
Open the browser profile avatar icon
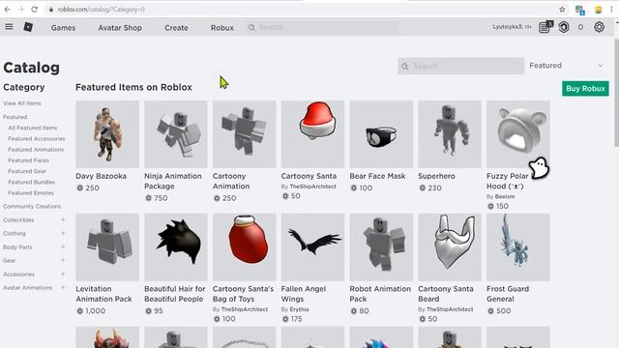click(599, 10)
